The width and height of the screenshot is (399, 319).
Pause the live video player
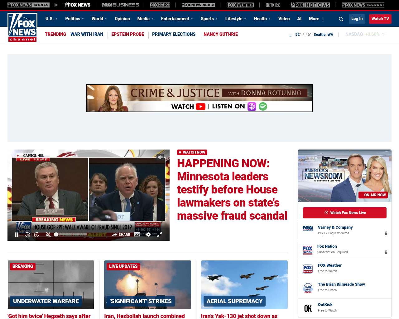[17, 235]
